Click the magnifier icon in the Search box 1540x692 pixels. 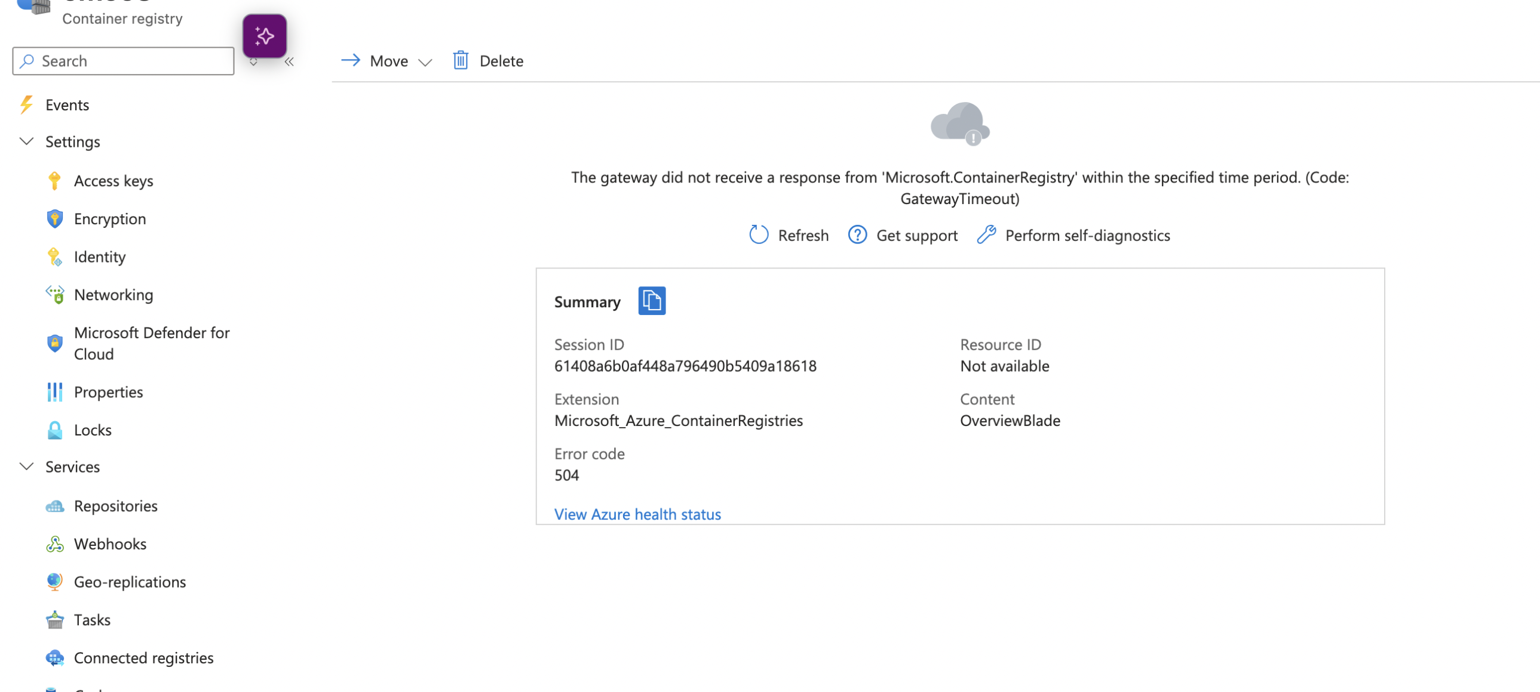27,61
